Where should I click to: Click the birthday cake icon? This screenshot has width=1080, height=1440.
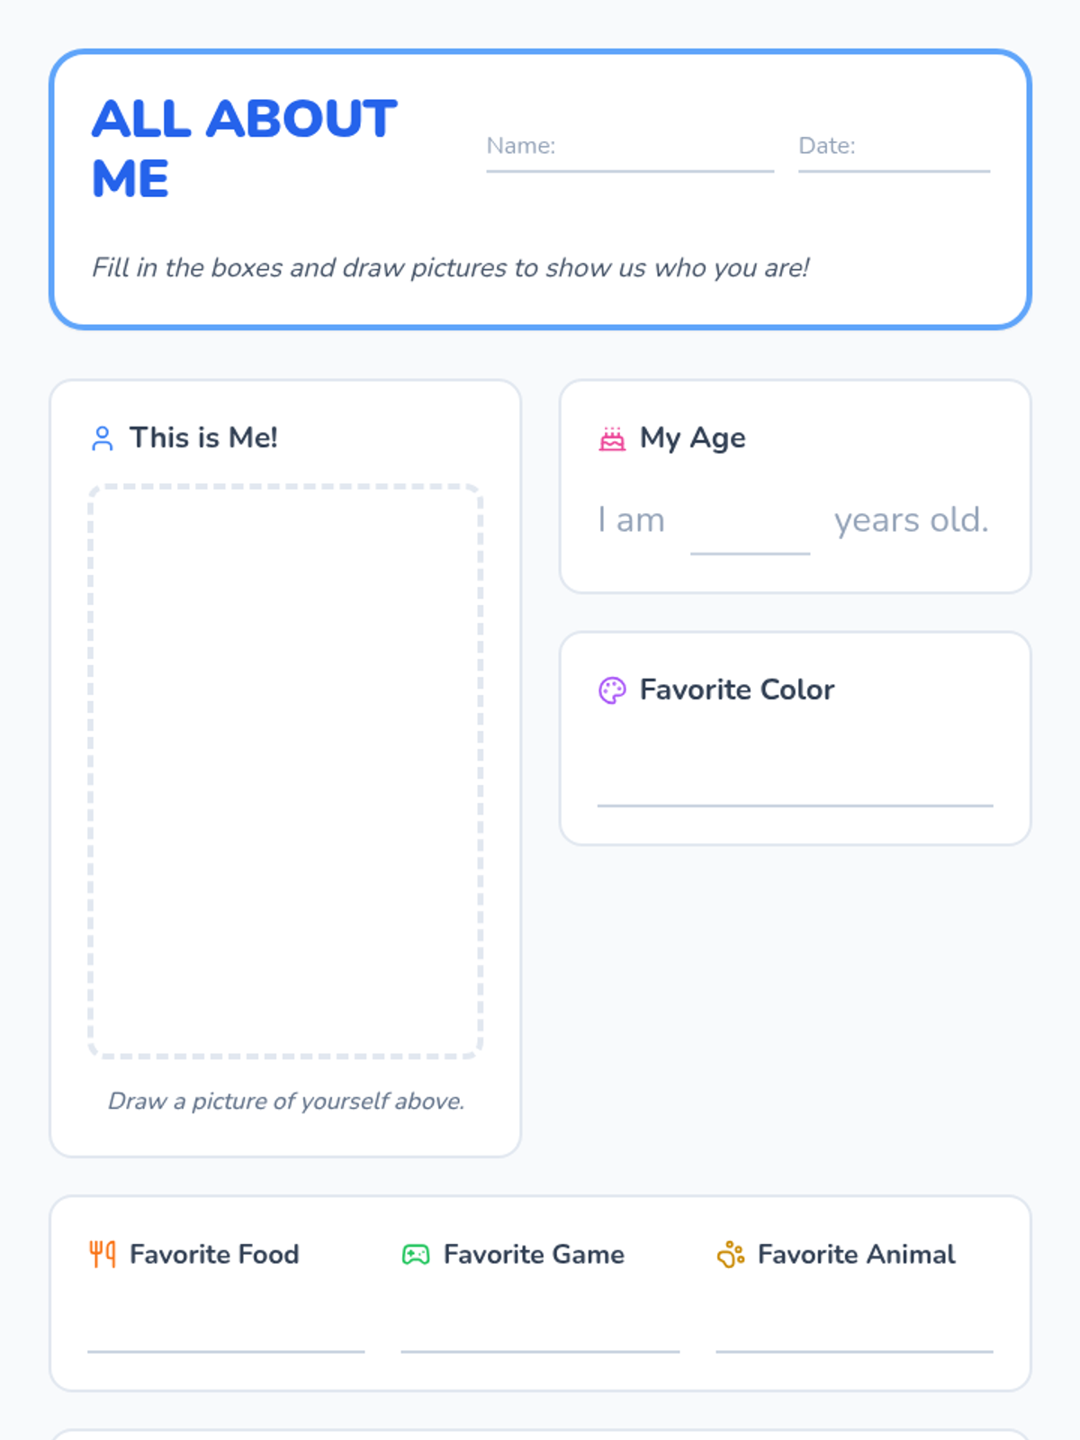point(612,438)
